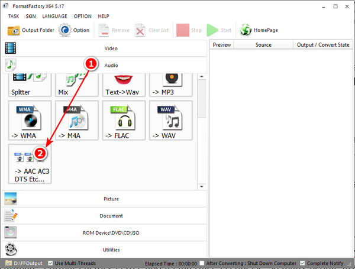This screenshot has height=269, width=355.
Task: Minimize the FormatFactory window
Action: point(324,7)
